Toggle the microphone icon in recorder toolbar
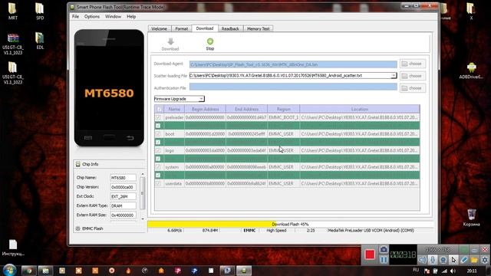This screenshot has width=491, height=276. pyautogui.click(x=433, y=260)
